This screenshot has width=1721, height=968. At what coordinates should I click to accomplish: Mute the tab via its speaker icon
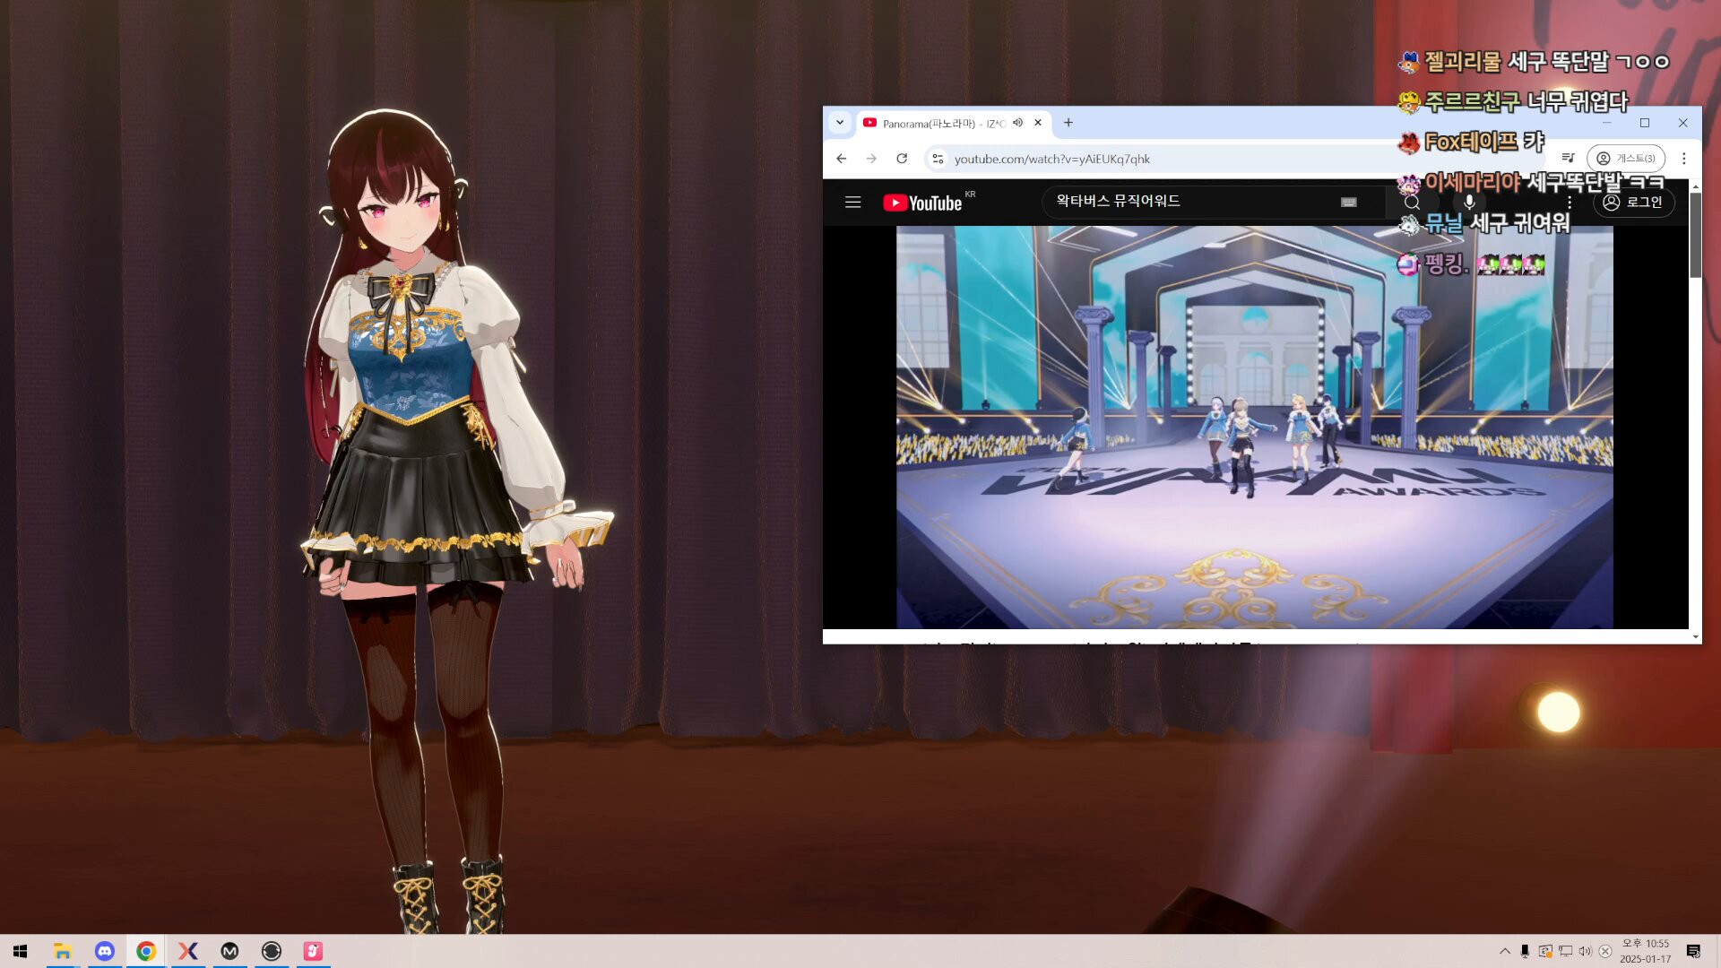click(x=1017, y=123)
